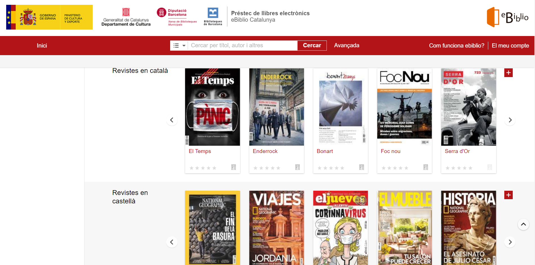Screen dimensions: 535x265
Task: Open Viajes National Geographic Jordania cover
Action: [277, 228]
